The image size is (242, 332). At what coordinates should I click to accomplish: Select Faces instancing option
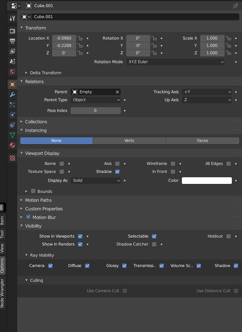[202, 141]
